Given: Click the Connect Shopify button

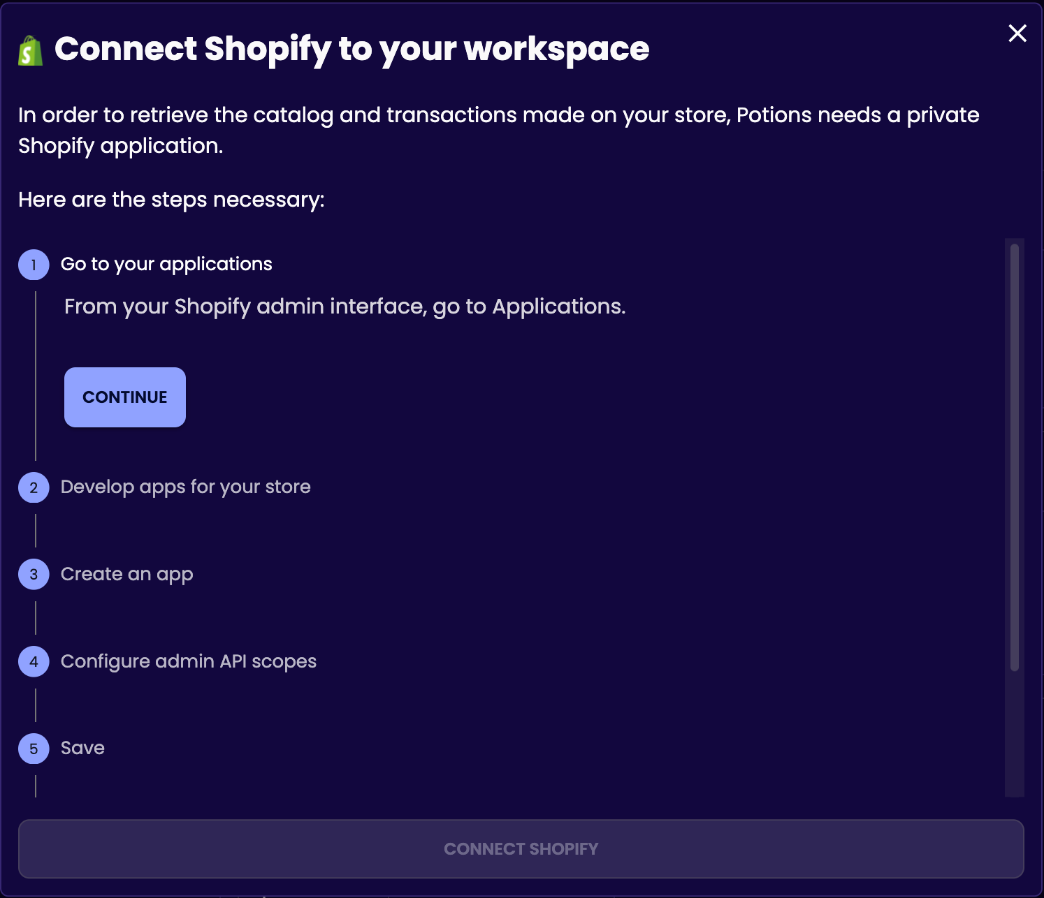Looking at the screenshot, I should tap(521, 848).
